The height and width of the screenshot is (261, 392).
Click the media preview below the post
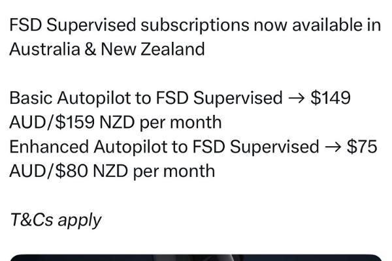point(196,256)
